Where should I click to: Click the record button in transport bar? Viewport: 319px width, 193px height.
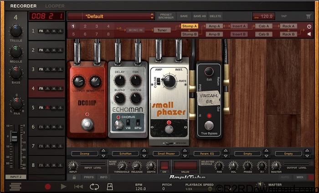pyautogui.click(x=48, y=186)
